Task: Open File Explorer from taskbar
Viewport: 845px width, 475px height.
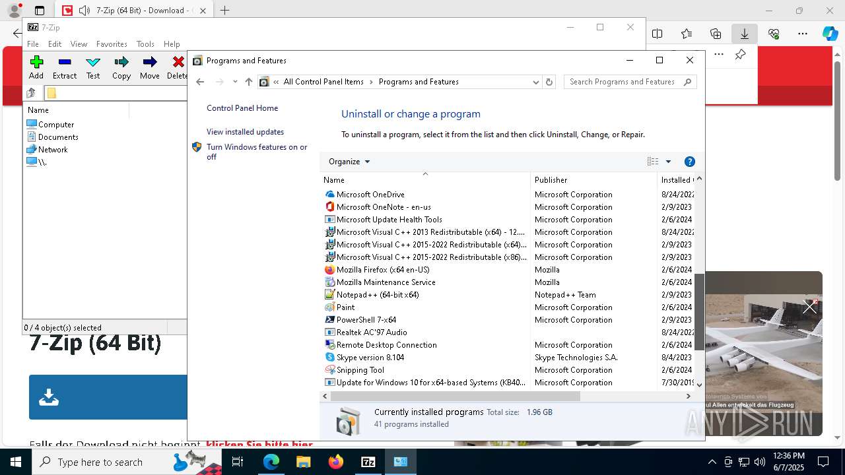Action: (x=304, y=462)
